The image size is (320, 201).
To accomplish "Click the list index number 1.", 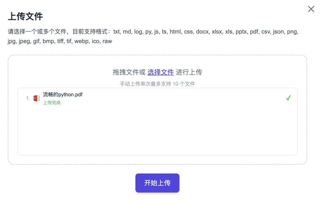I will pyautogui.click(x=28, y=98).
